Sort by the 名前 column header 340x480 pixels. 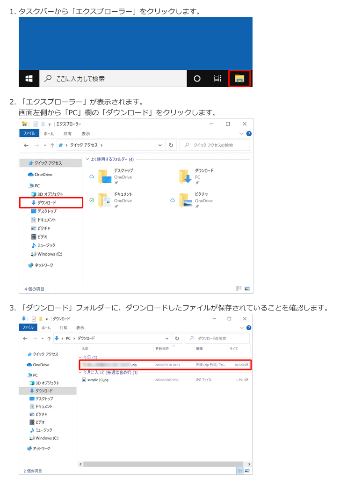pyautogui.click(x=85, y=349)
